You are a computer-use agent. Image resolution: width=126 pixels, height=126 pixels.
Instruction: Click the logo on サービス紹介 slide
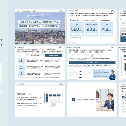tap(61, 84)
